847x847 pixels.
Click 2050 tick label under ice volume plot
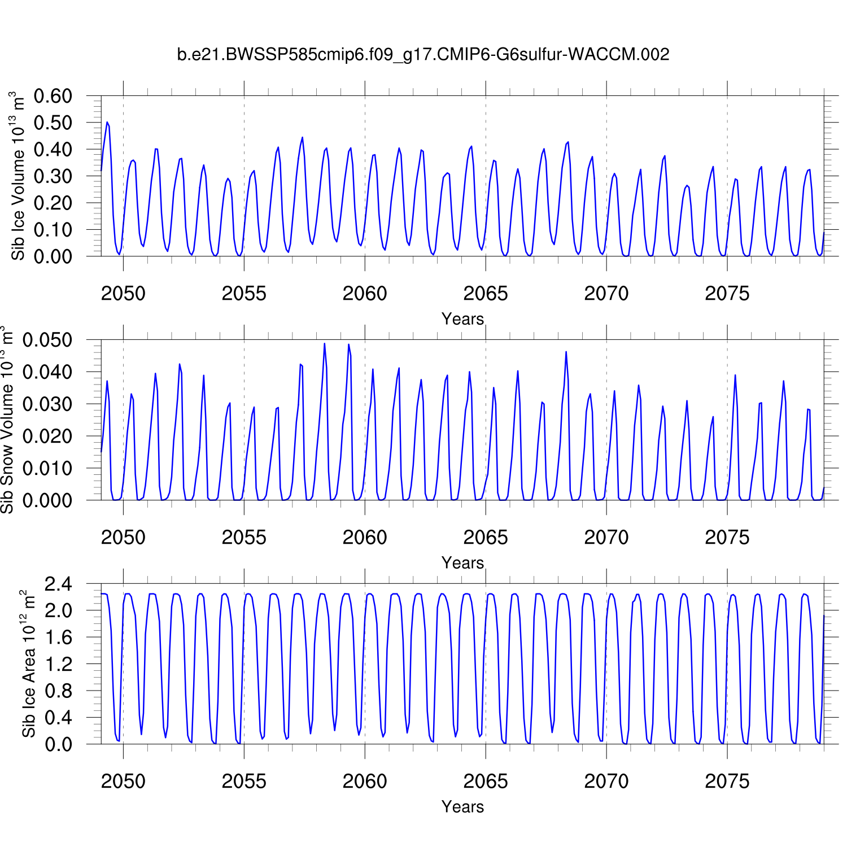[123, 294]
